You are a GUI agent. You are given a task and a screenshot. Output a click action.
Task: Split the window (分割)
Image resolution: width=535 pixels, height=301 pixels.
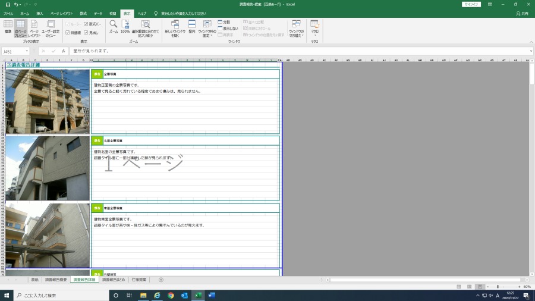224,22
